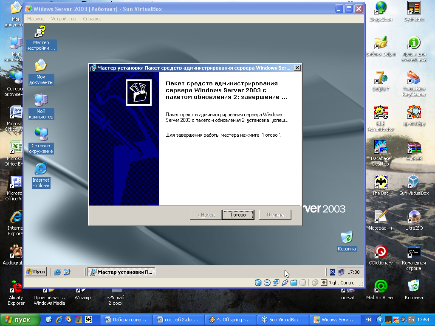The image size is (435, 326).
Task: Select Internet Explorer icon on guest desktop
Action: pyautogui.click(x=41, y=175)
